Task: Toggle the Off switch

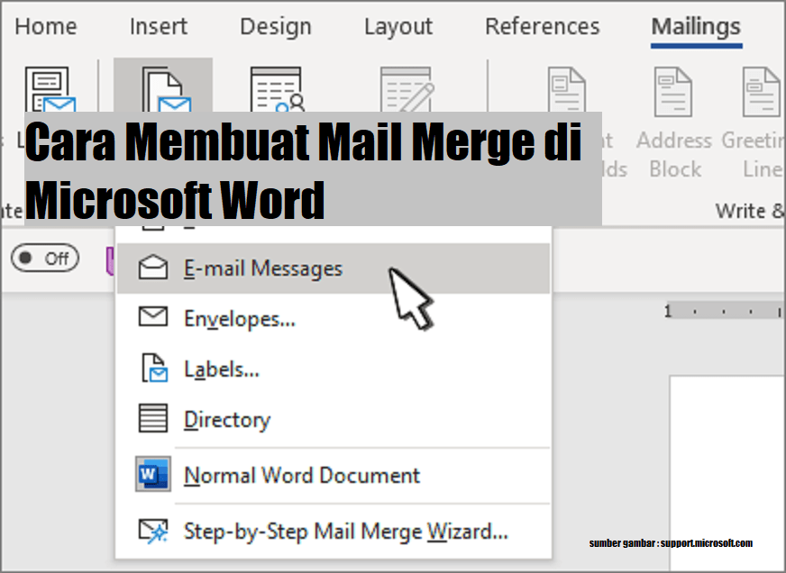Action: point(45,258)
